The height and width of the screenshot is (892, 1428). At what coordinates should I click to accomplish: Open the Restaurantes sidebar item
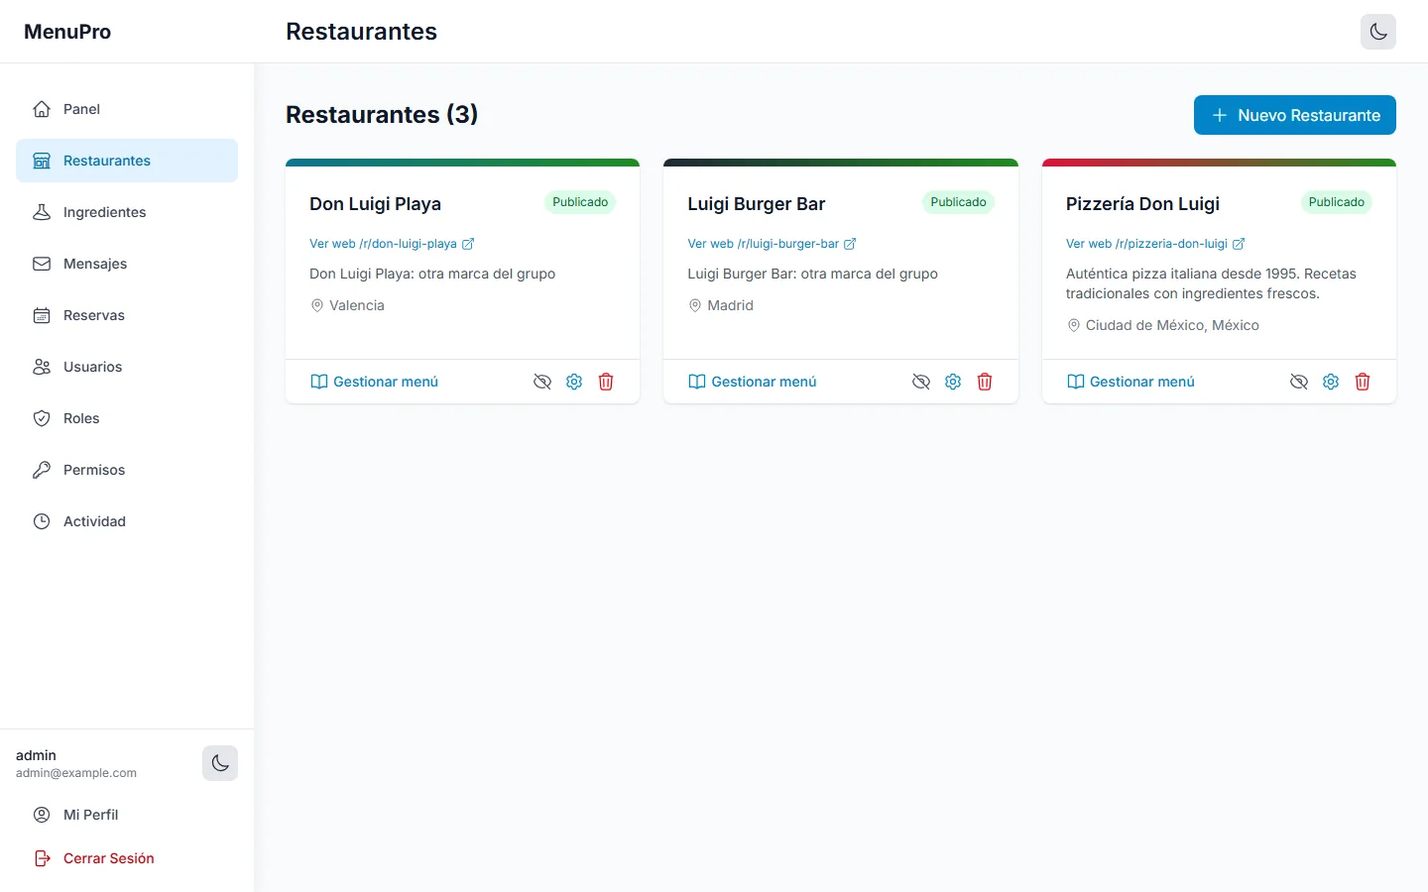point(127,161)
